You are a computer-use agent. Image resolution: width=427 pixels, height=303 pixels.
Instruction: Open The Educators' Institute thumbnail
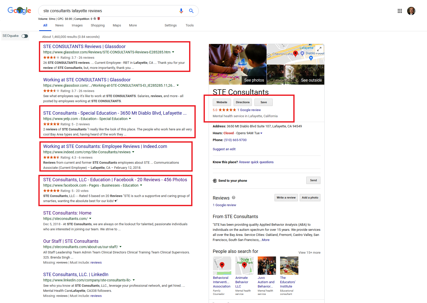(289, 266)
